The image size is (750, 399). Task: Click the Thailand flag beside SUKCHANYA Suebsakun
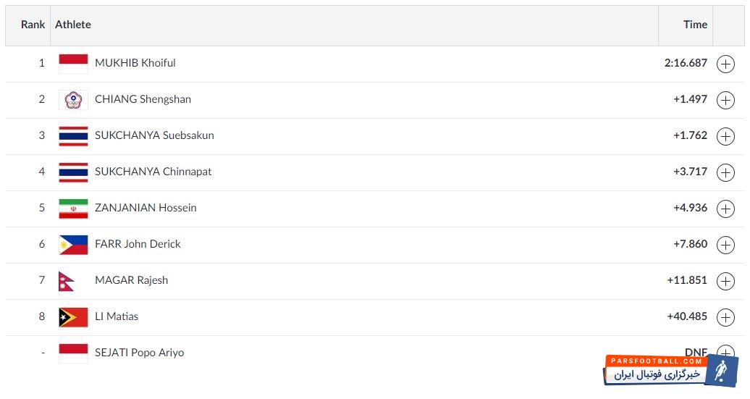pyautogui.click(x=73, y=136)
